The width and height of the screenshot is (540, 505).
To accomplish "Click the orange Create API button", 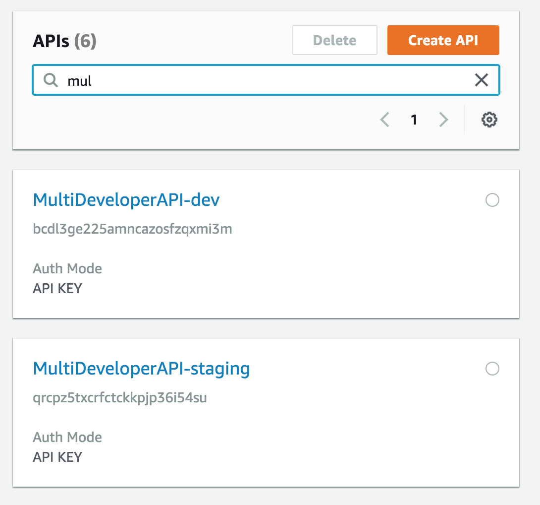I will [443, 40].
